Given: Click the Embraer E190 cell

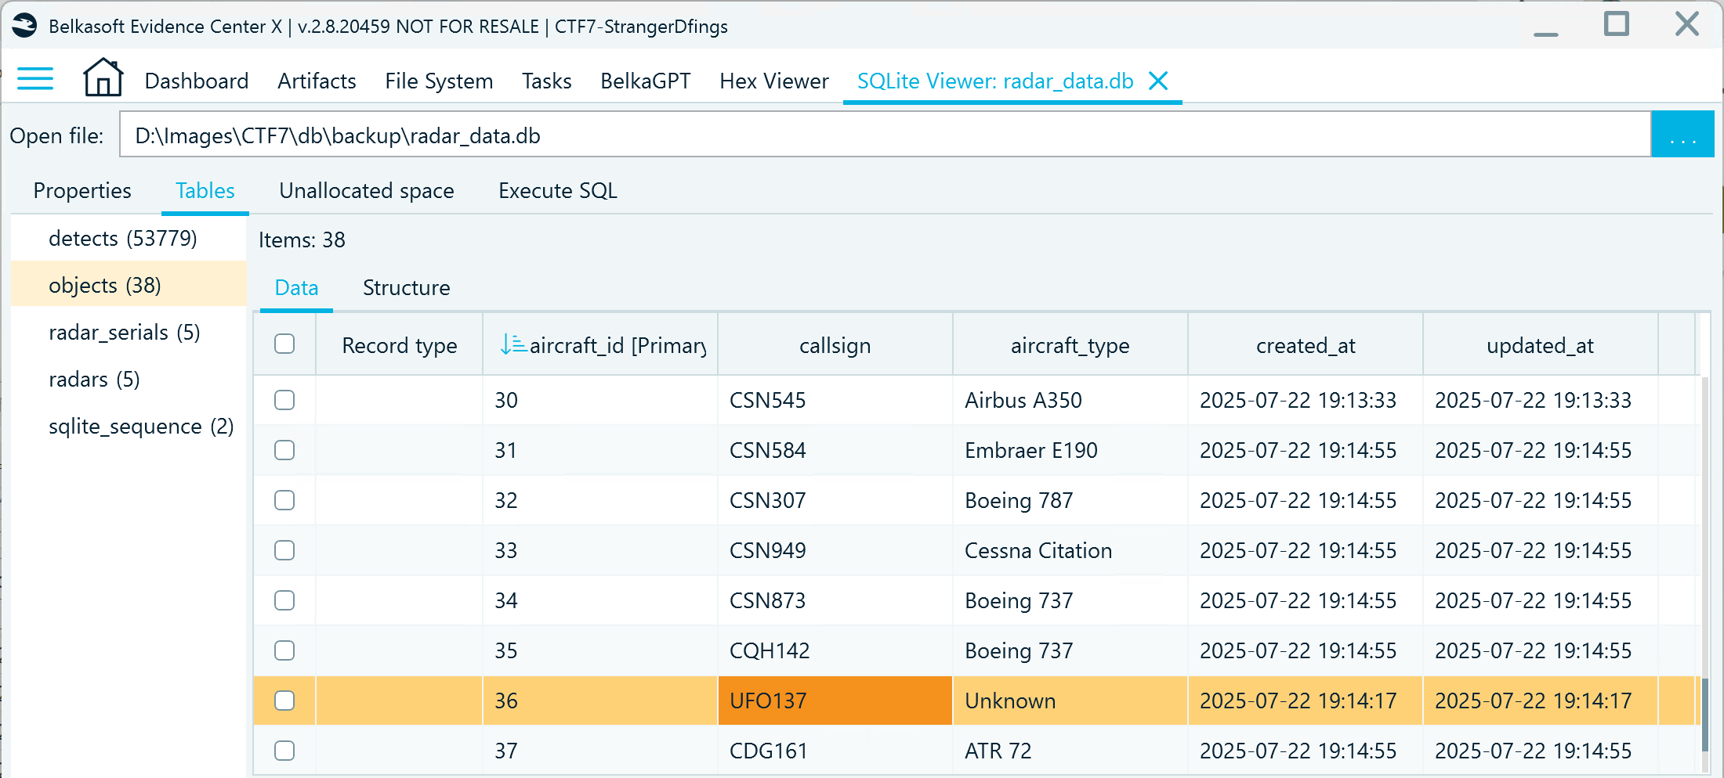Looking at the screenshot, I should pos(1070,450).
